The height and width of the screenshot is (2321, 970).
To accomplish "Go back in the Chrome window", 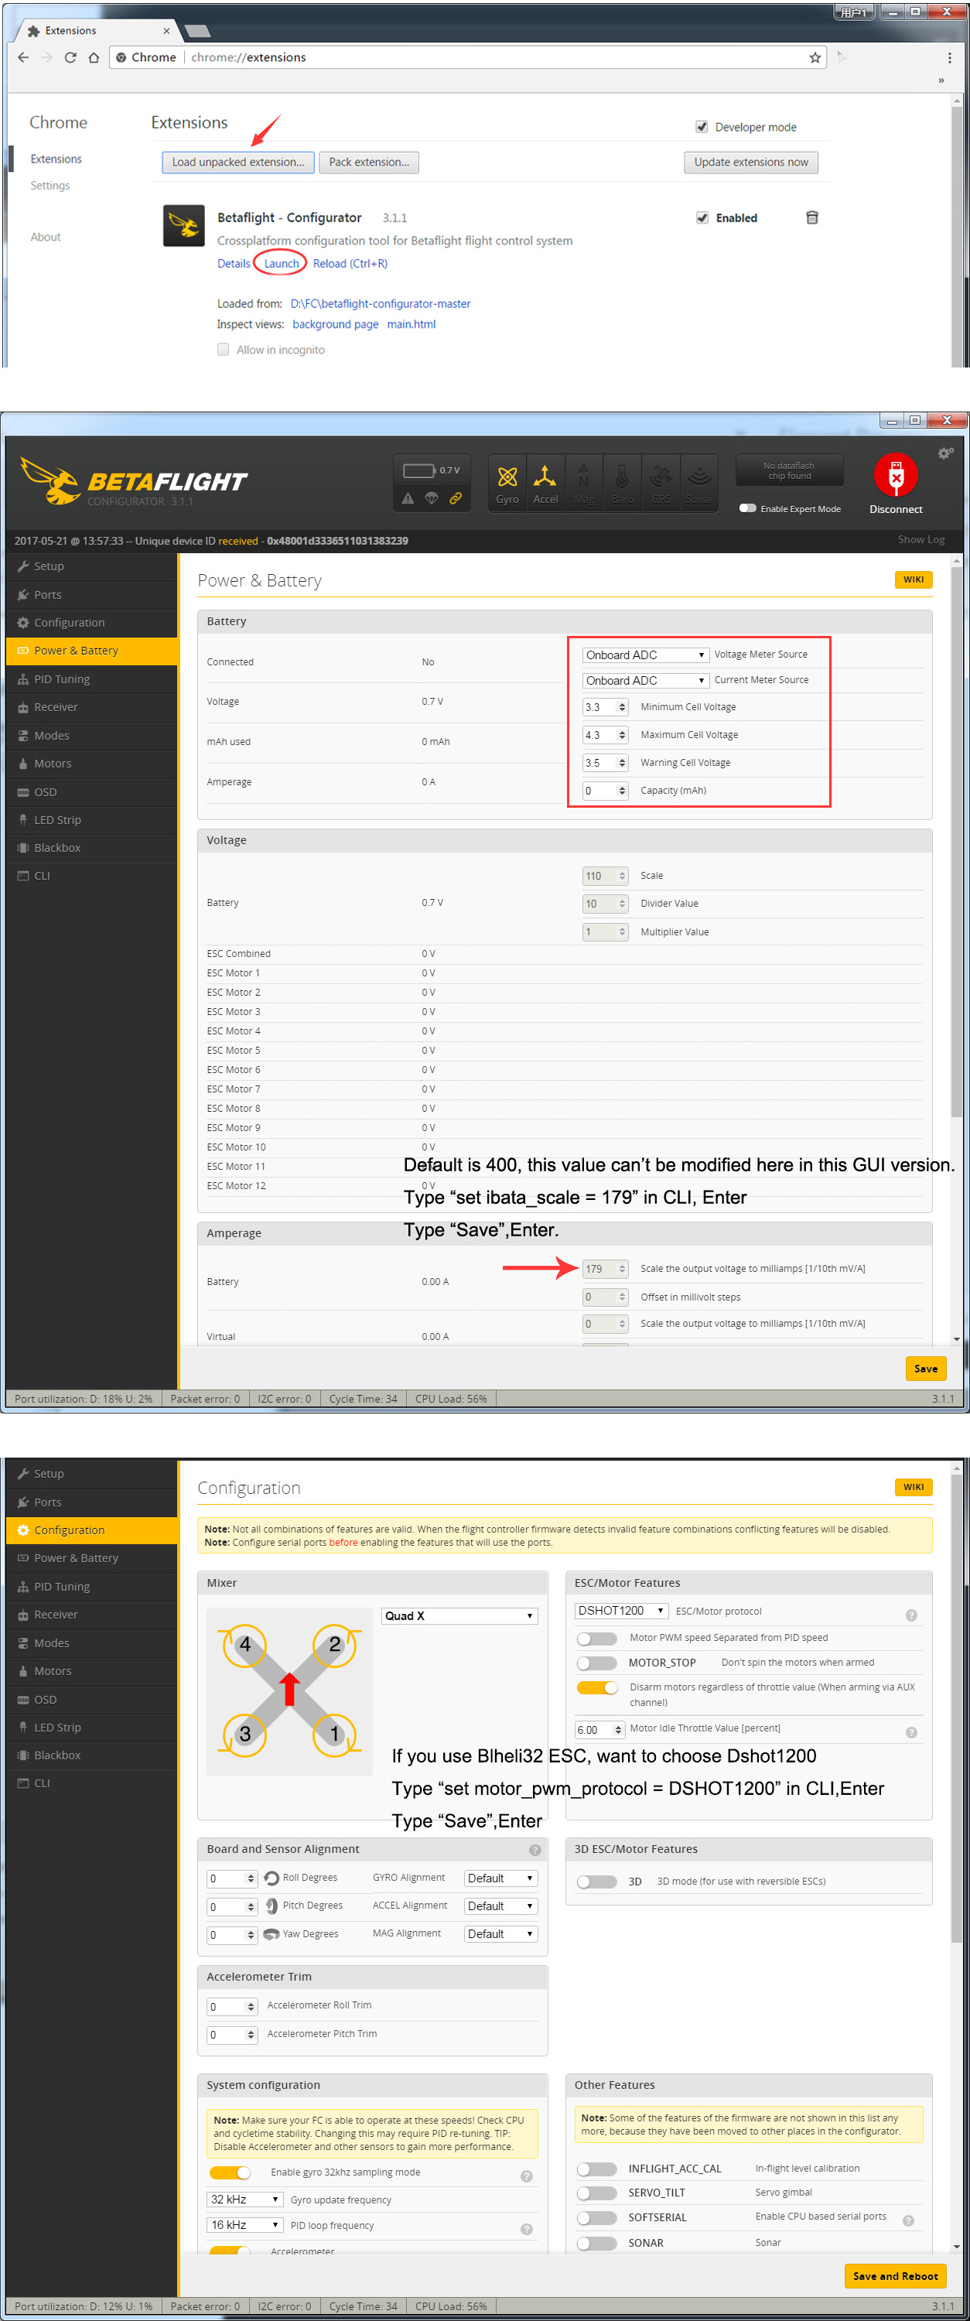I will coord(23,58).
